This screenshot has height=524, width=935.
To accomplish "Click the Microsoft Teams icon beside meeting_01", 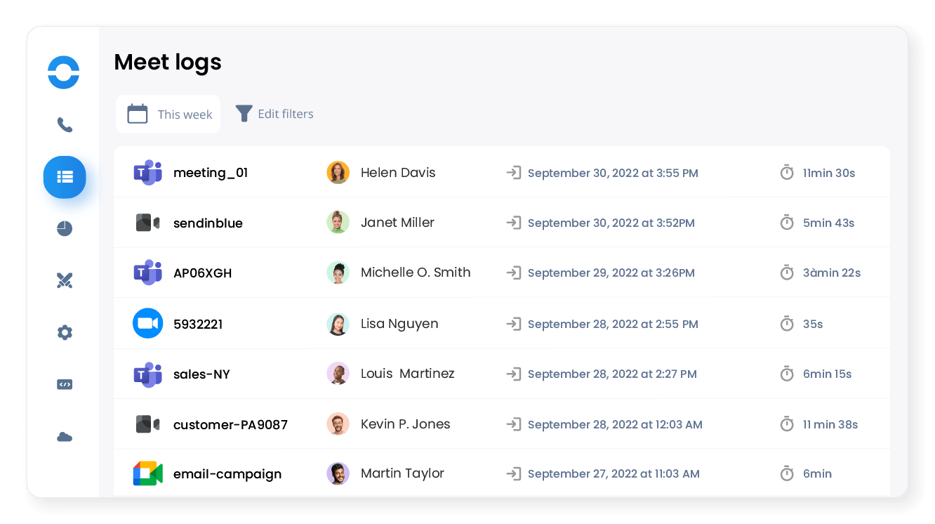I will (147, 172).
